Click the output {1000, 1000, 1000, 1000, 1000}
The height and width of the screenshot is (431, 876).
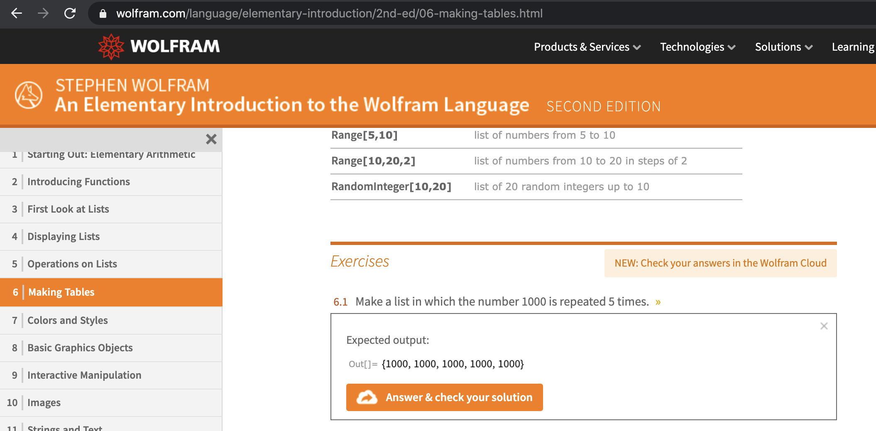point(453,364)
